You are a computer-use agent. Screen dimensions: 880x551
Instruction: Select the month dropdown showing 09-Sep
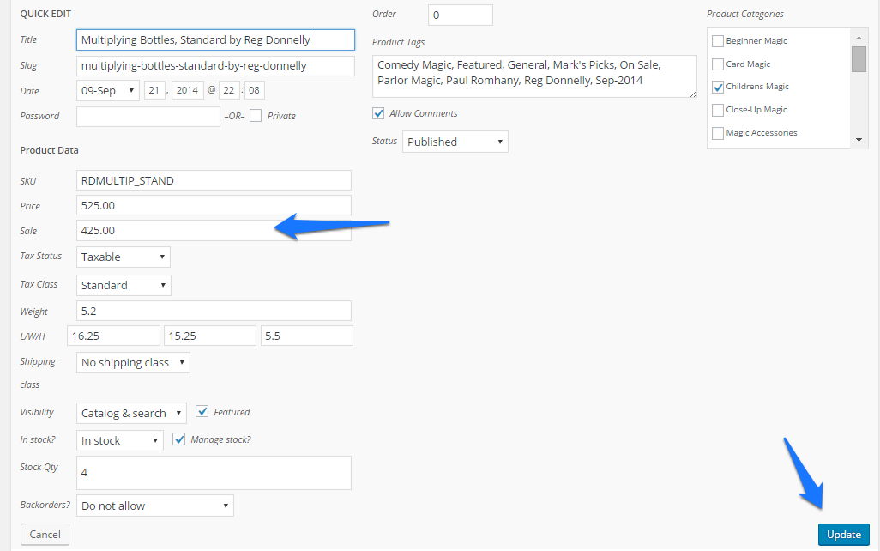tap(108, 90)
